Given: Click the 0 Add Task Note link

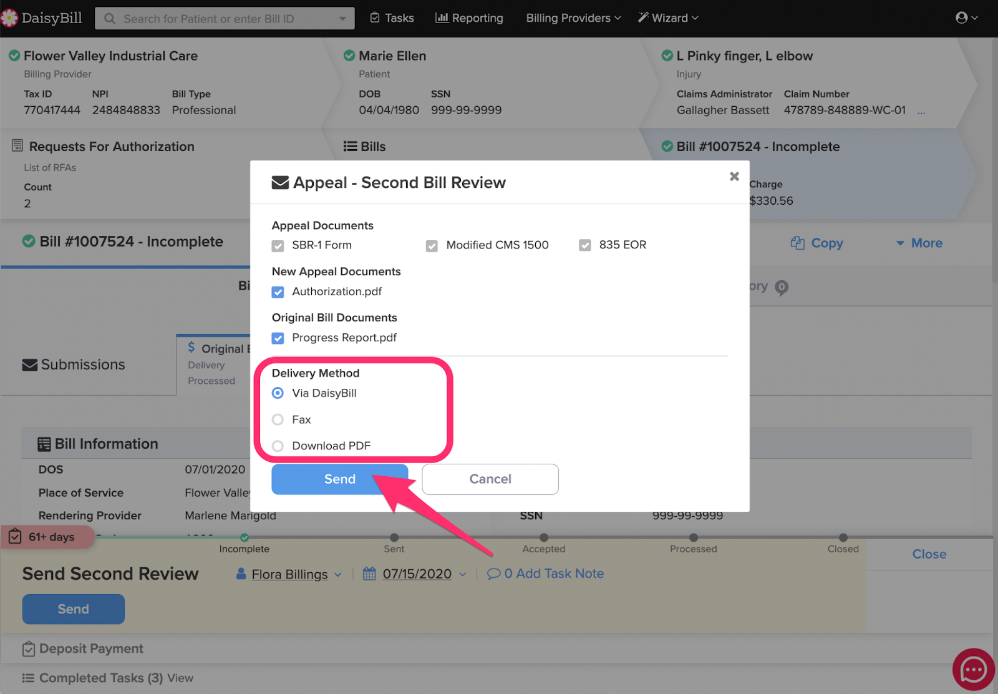Looking at the screenshot, I should pos(546,574).
